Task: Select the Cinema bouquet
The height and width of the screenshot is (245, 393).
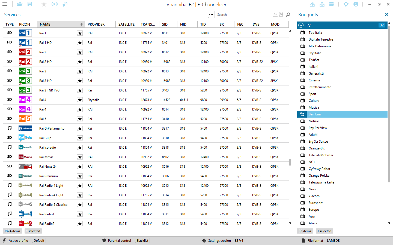Action: pos(314,80)
